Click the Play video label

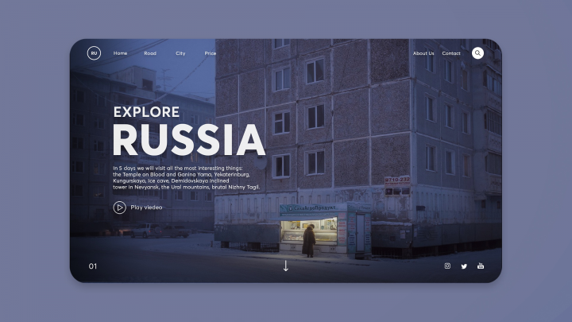pos(146,208)
